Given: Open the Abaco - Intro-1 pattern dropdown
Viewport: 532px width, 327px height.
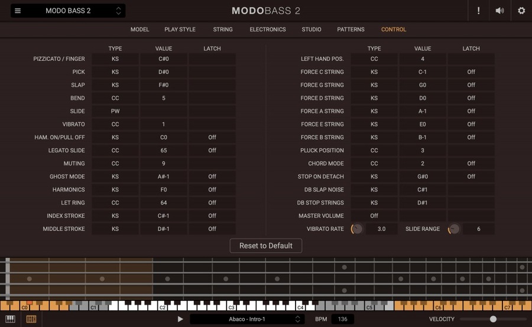Looking at the screenshot, I should pos(247,319).
